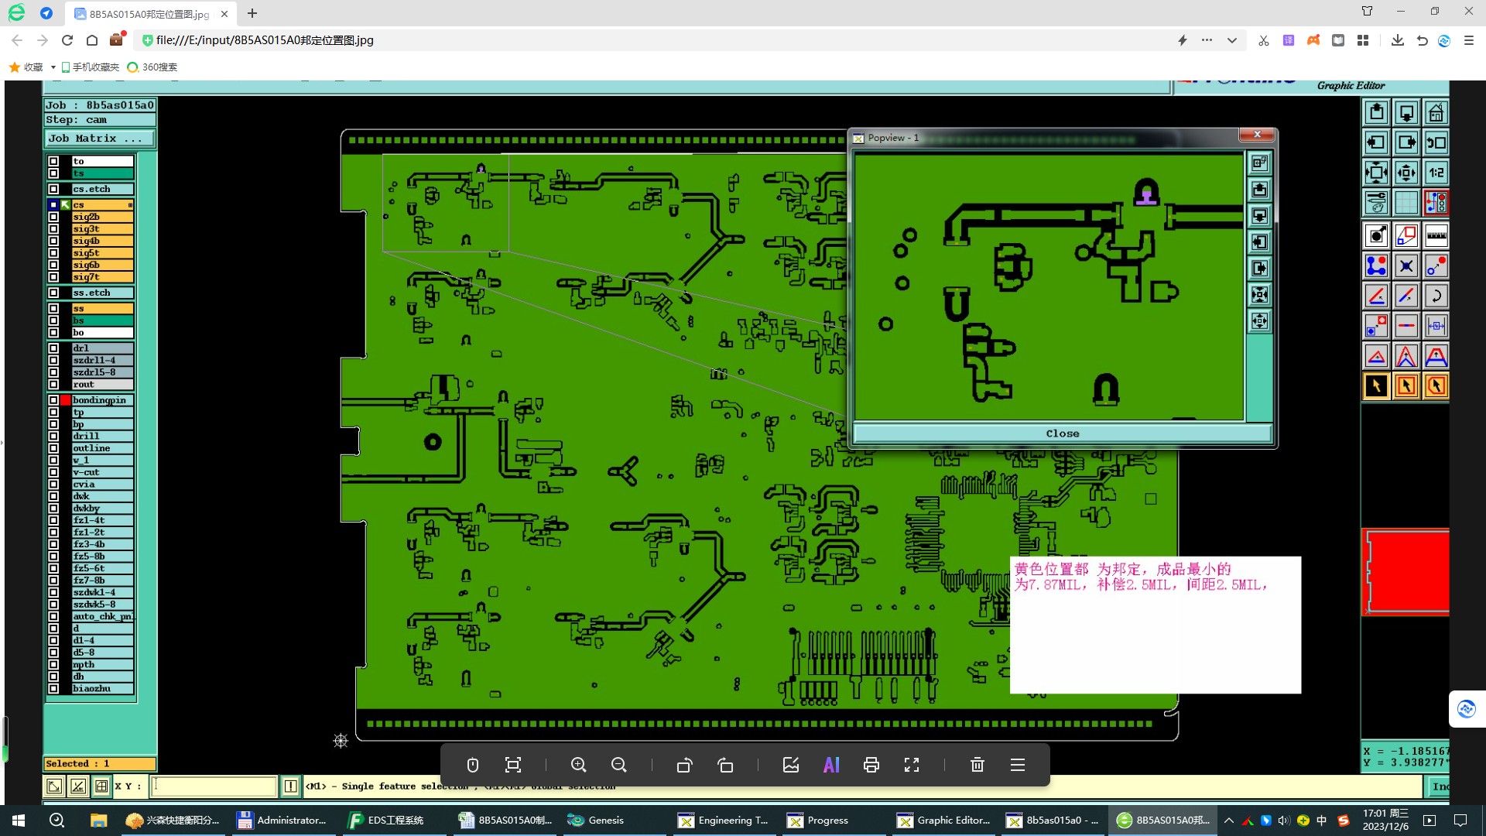Click the scissors screenshot icon in browser toolbar
This screenshot has width=1486, height=836.
tap(1264, 40)
